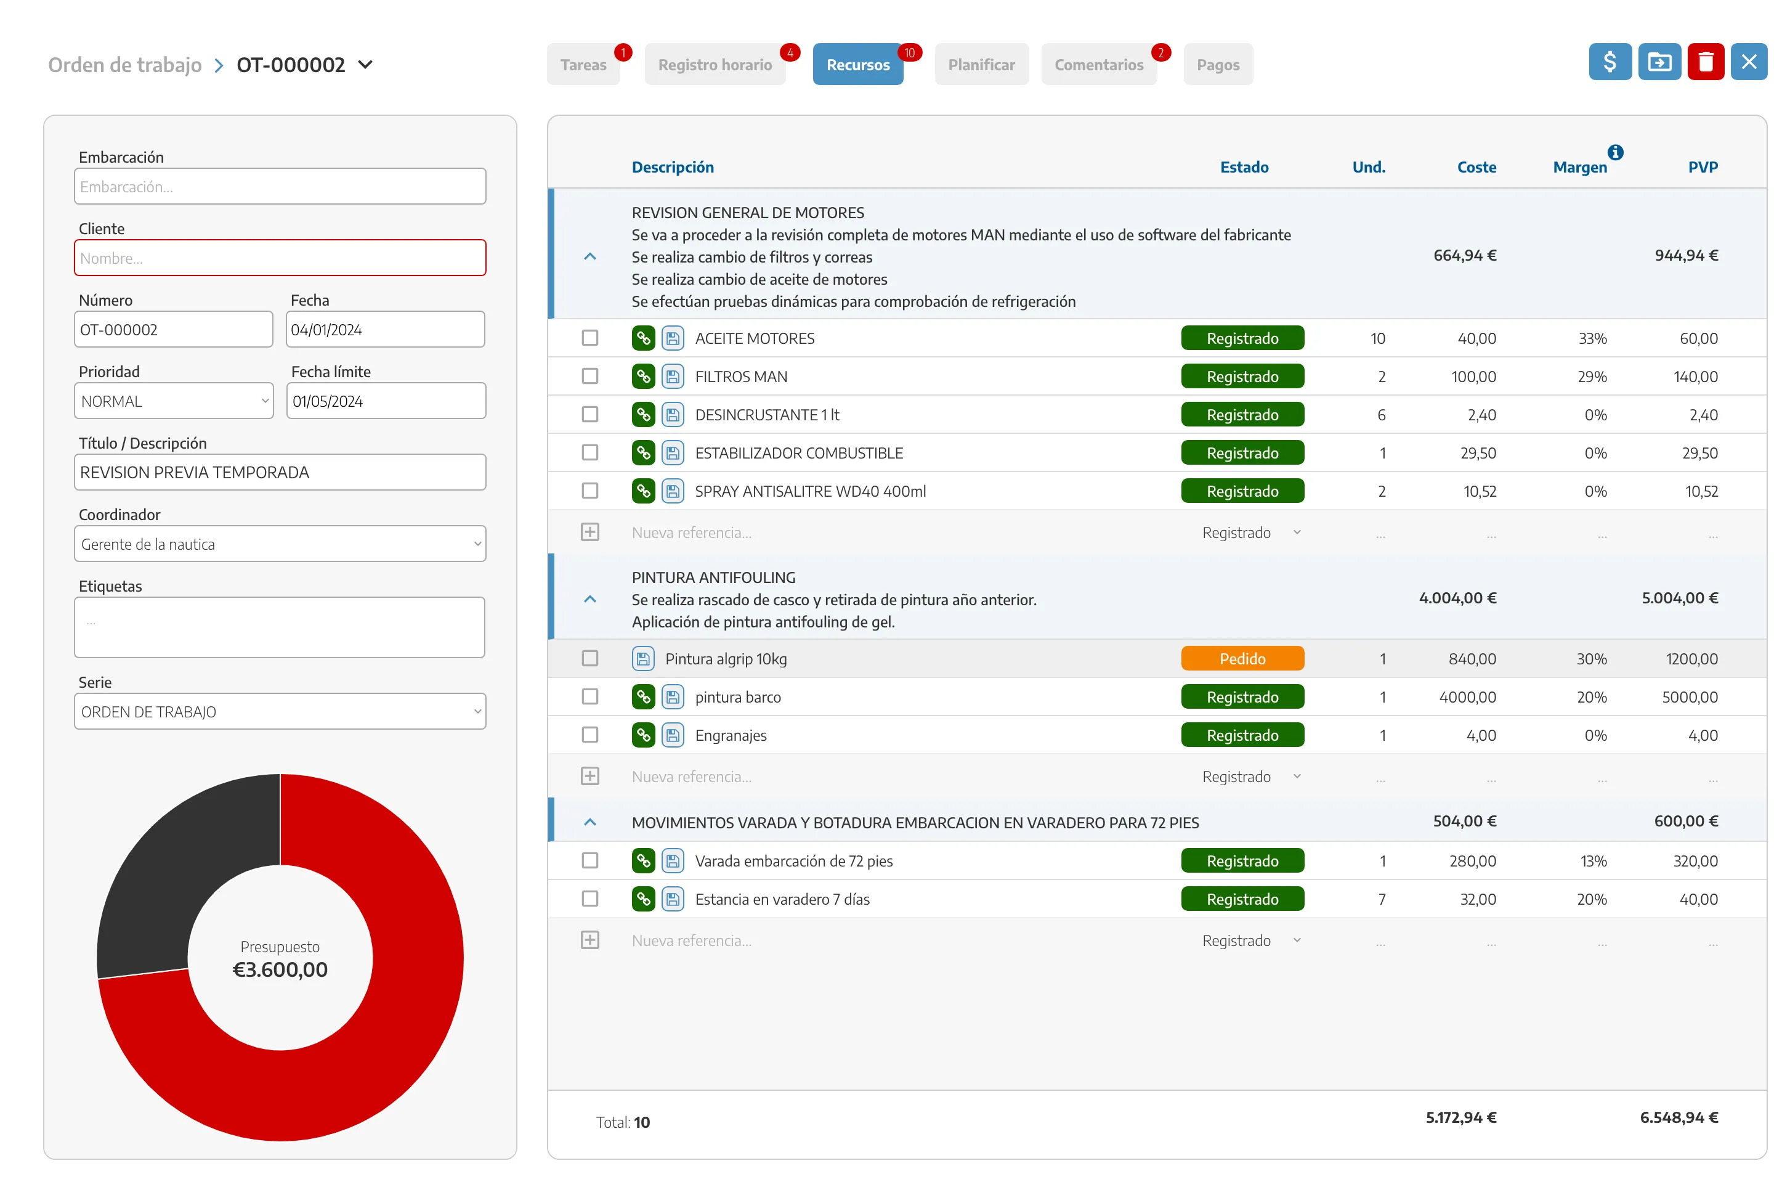
Task: Open the Comentarios tab
Action: [1098, 65]
